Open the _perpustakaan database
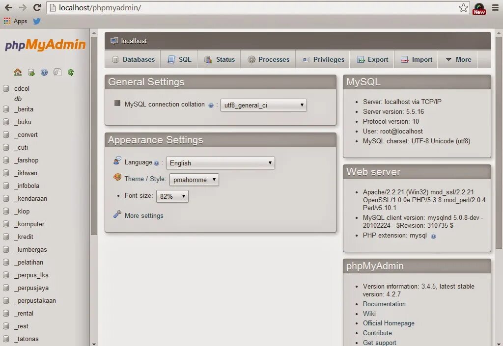Image resolution: width=503 pixels, height=346 pixels. click(x=35, y=301)
